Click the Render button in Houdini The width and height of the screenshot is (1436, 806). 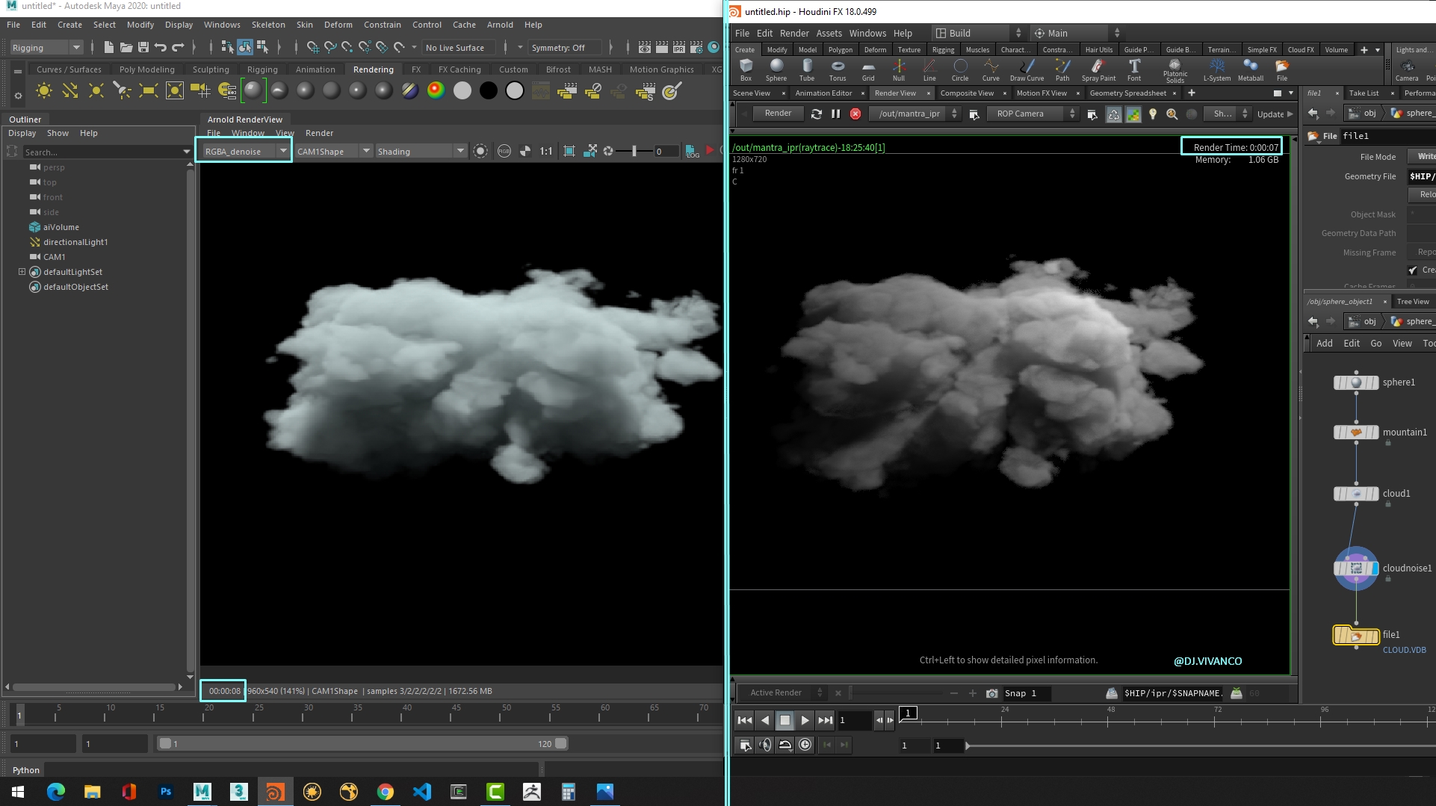pos(777,114)
